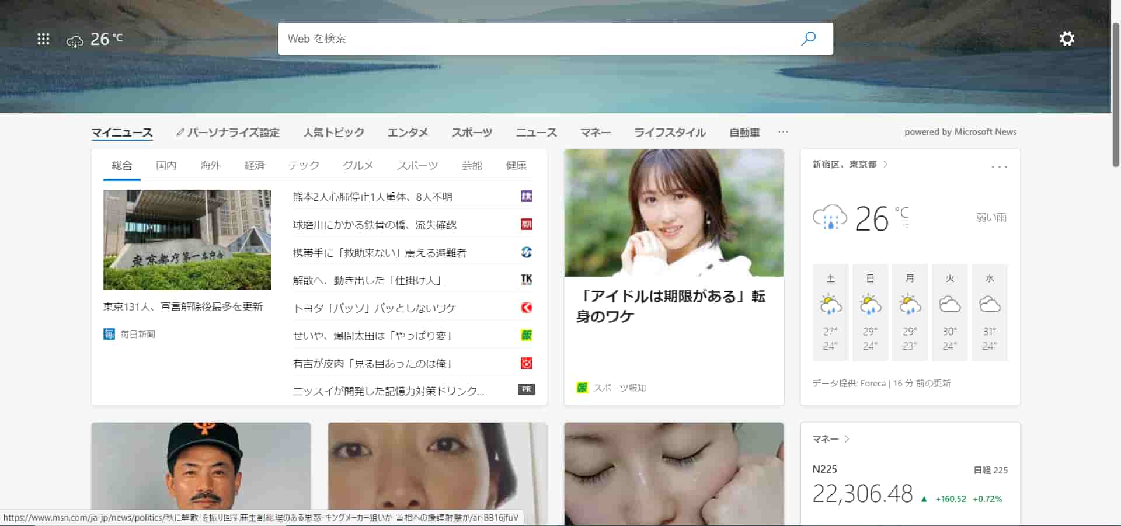Click the source icon beside 携帯手に headline

tap(527, 252)
